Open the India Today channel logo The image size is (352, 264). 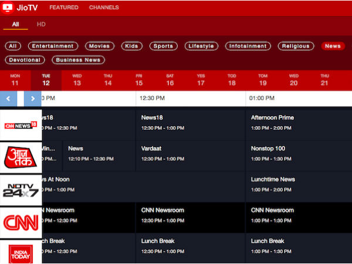click(x=21, y=252)
